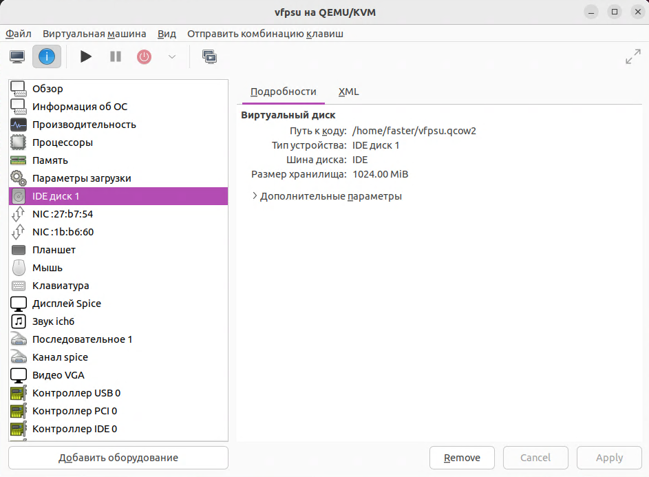Click the Добавить оборудование button
The width and height of the screenshot is (649, 477).
pos(118,458)
